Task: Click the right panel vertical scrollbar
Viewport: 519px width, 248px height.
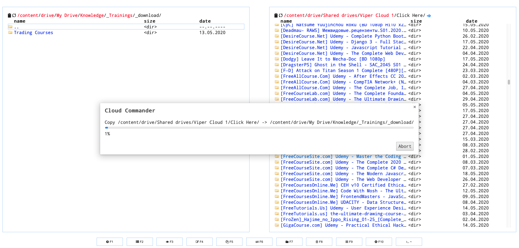Action: click(x=509, y=82)
